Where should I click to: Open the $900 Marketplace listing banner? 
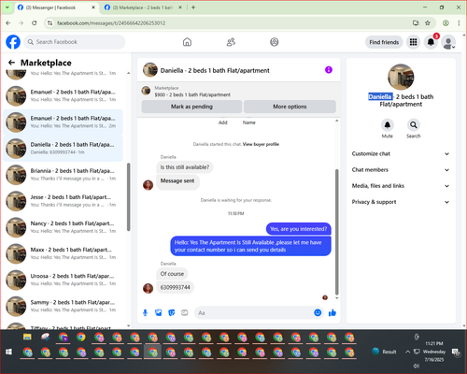pos(238,92)
